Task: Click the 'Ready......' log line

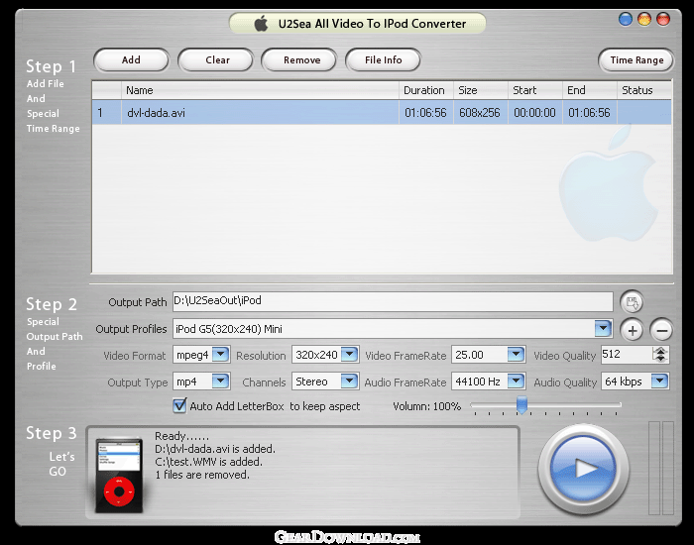Action: tap(181, 436)
